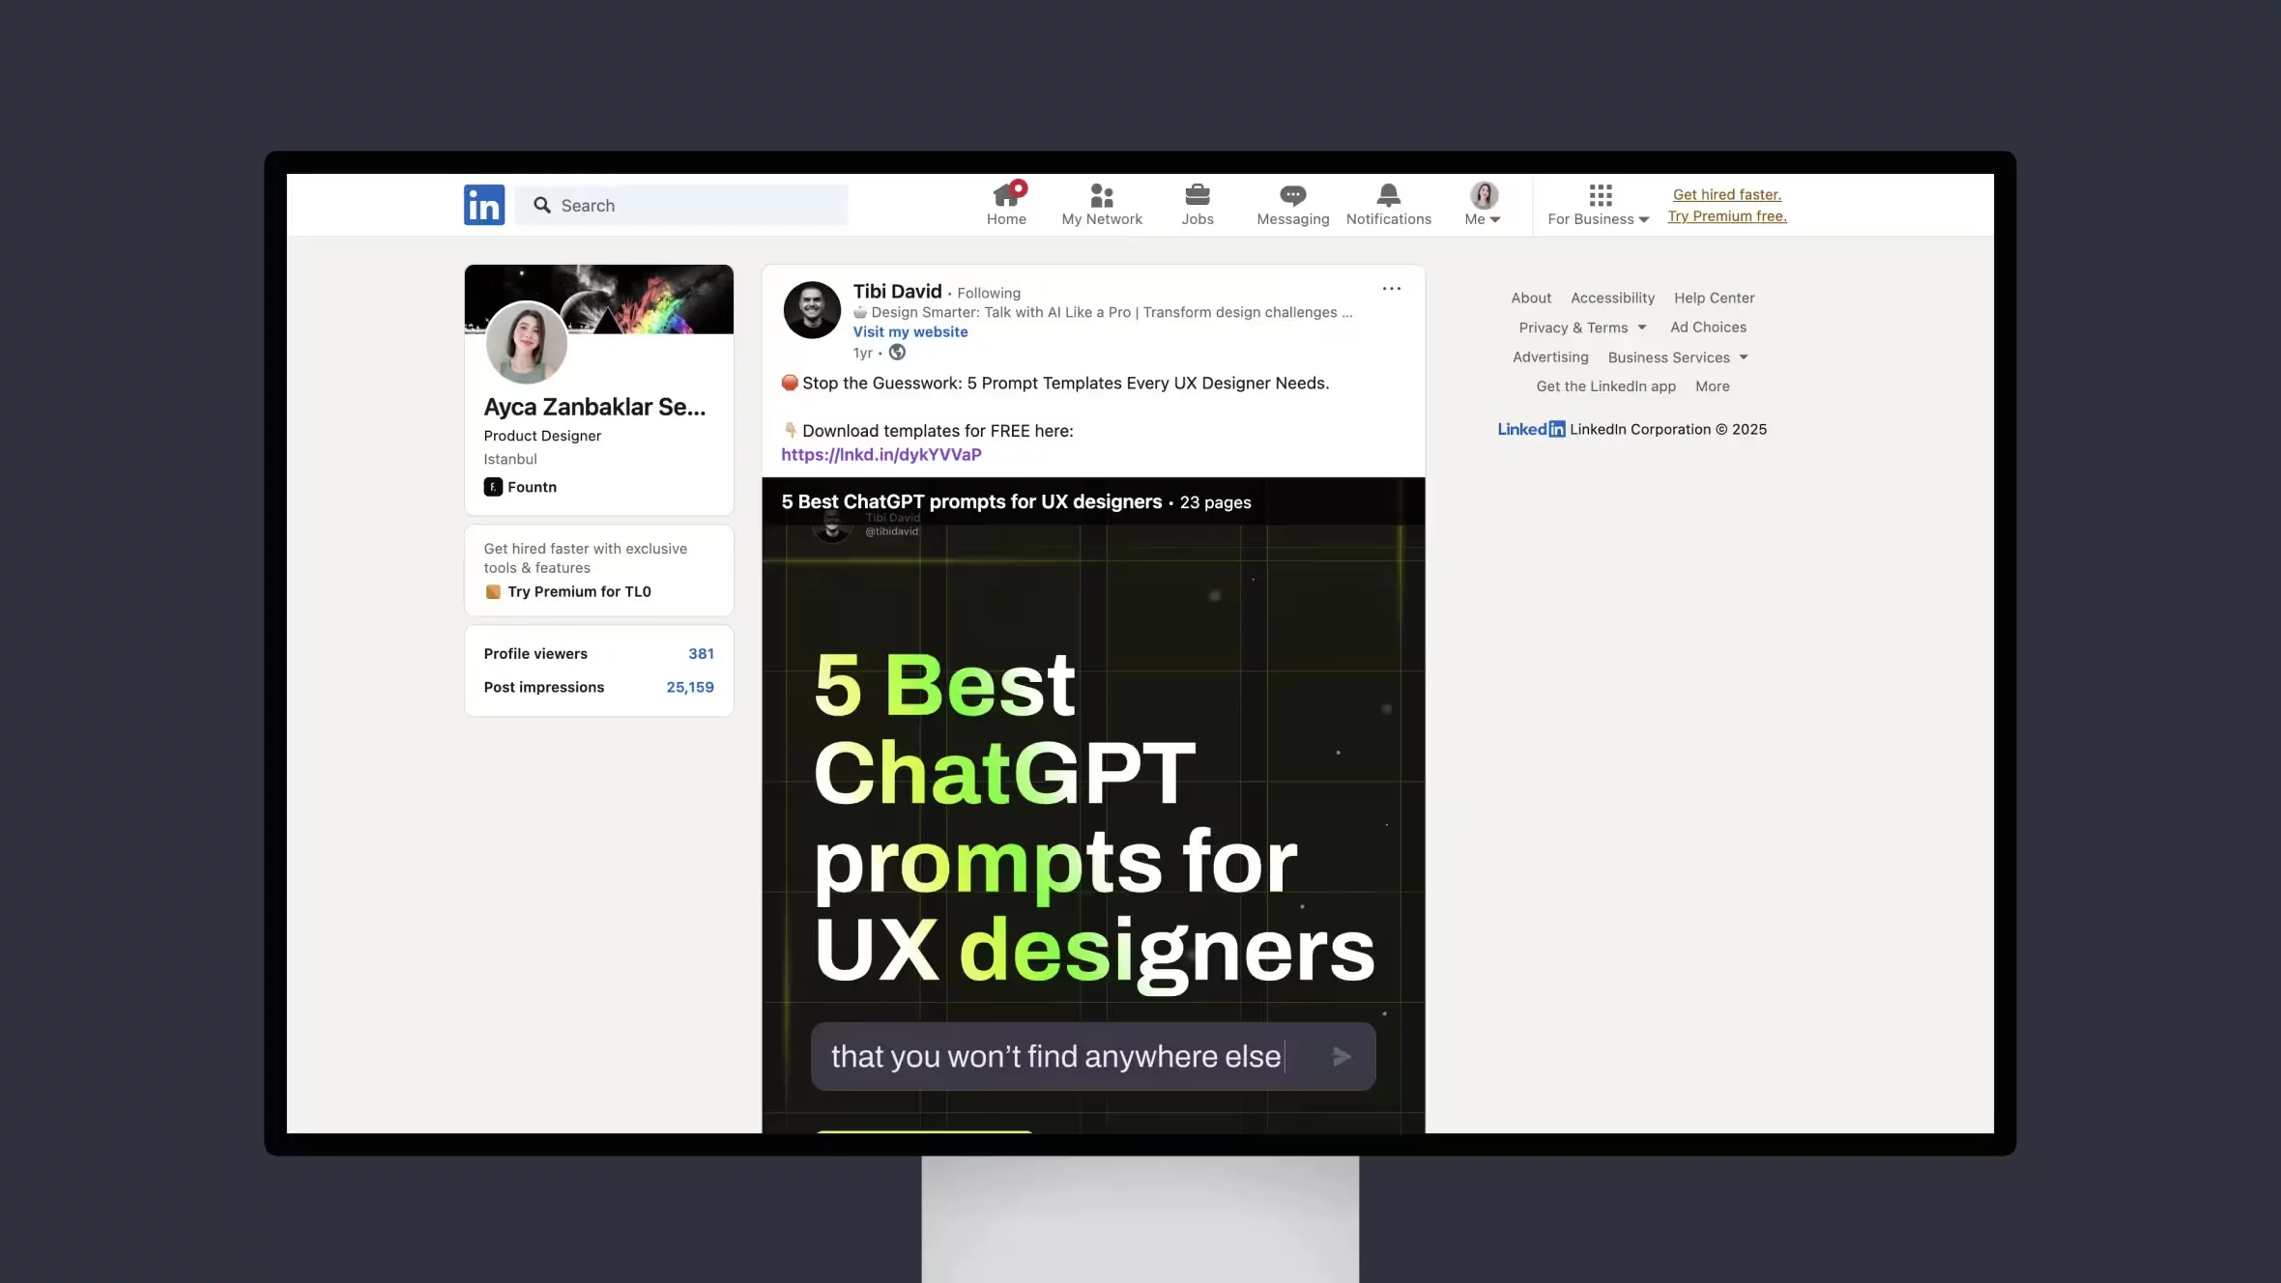Click the Tibi David profile picture
This screenshot has height=1283, width=2281.
(812, 308)
